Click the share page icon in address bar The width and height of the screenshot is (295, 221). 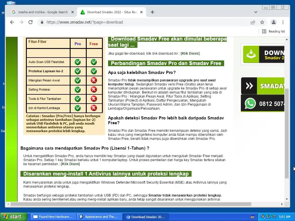[253, 22]
